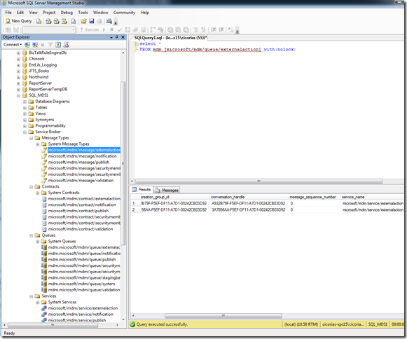This screenshot has height=339, width=407.
Task: Open the Community menu
Action: (124, 13)
